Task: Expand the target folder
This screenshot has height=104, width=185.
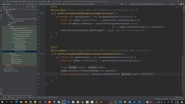Action: [x=5, y=65]
